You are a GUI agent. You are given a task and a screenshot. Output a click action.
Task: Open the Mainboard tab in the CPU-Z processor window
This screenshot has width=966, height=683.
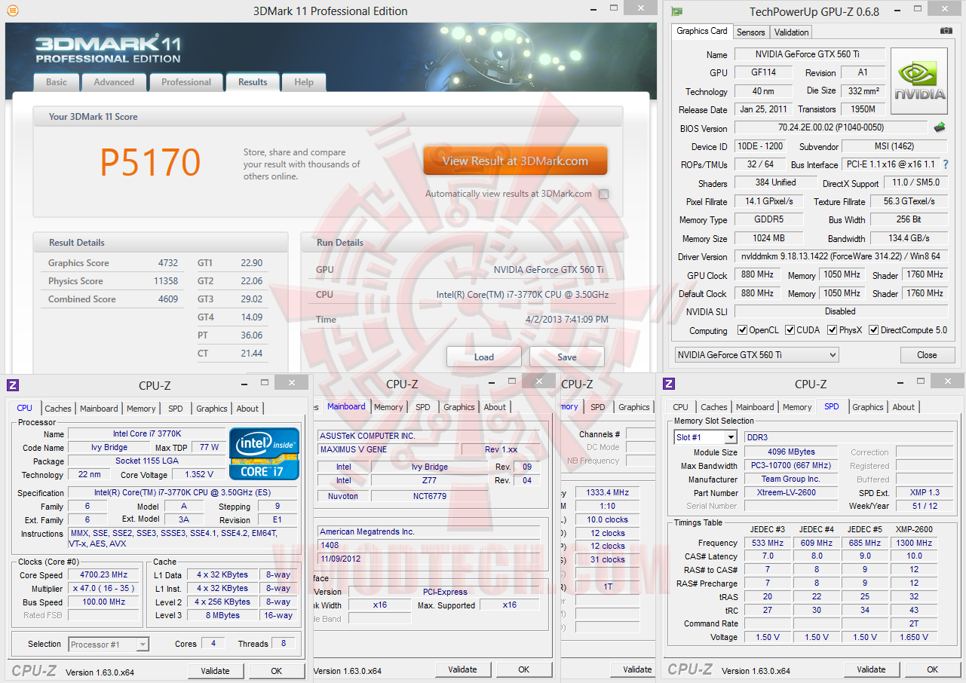point(99,409)
